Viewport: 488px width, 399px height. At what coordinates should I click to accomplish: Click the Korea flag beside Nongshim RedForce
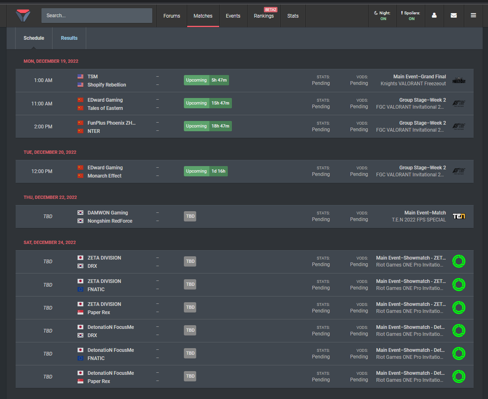80,221
